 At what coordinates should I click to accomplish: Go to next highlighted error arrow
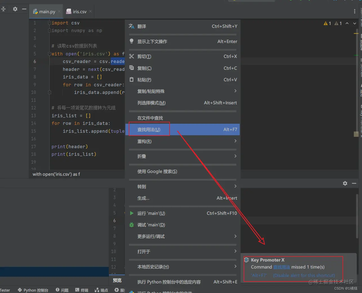[x=355, y=23]
